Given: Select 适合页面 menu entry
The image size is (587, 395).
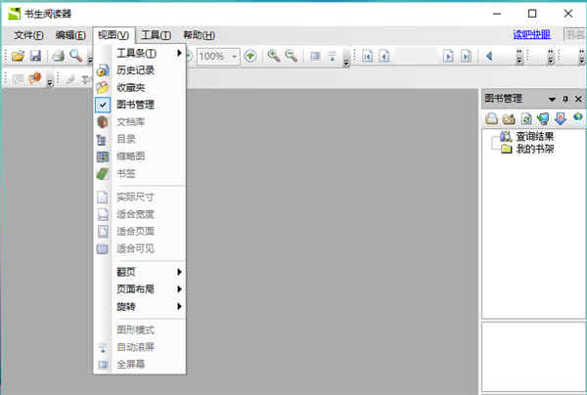Looking at the screenshot, I should [x=140, y=232].
